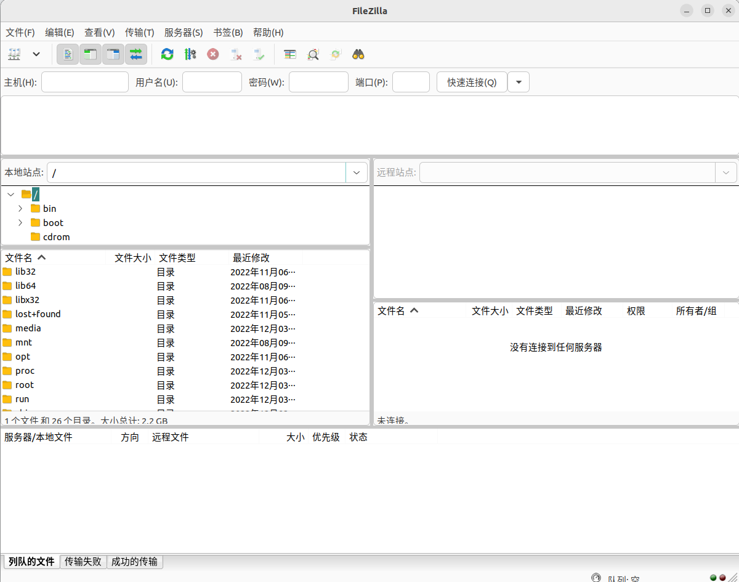Open the filename filters magnifier icon
739x582 pixels.
pos(313,54)
